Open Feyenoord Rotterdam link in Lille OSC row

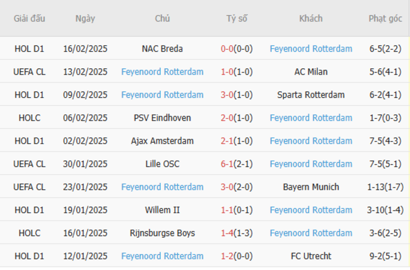(x=311, y=164)
